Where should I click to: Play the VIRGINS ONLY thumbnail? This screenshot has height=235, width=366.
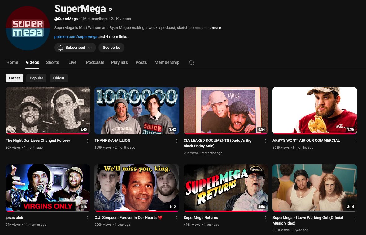tap(48, 187)
